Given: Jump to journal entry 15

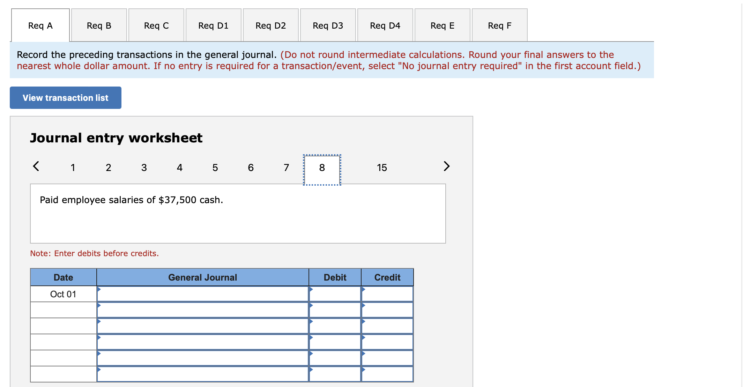Looking at the screenshot, I should tap(382, 168).
